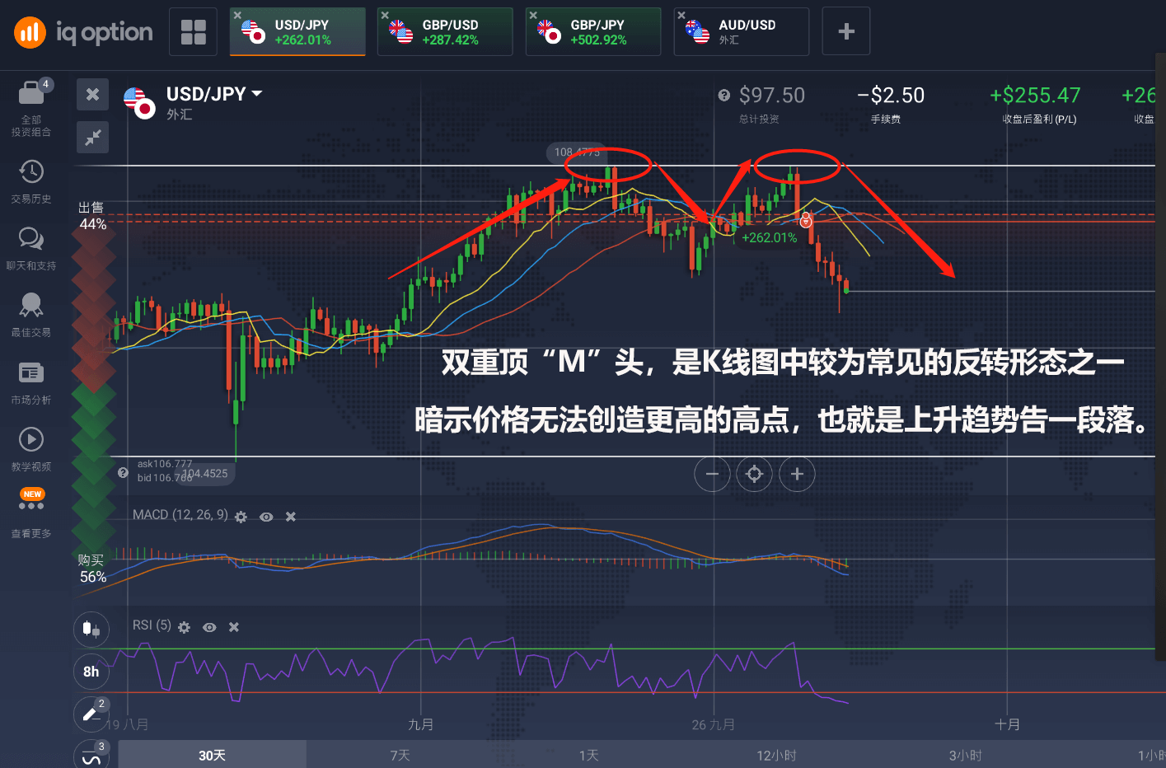
Task: Open the multi-chart grid layout icon
Action: click(x=193, y=32)
